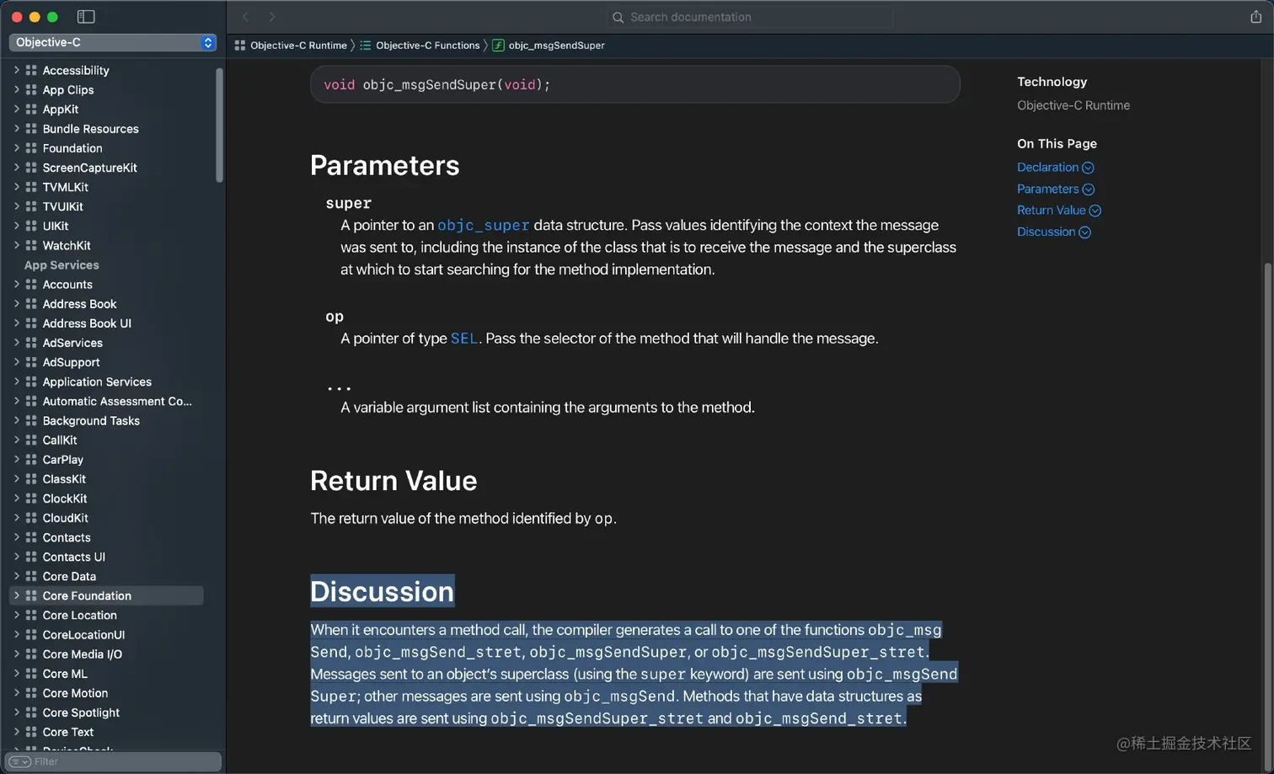Image resolution: width=1274 pixels, height=774 pixels.
Task: Expand the Accessibility tree item
Action: click(x=16, y=70)
